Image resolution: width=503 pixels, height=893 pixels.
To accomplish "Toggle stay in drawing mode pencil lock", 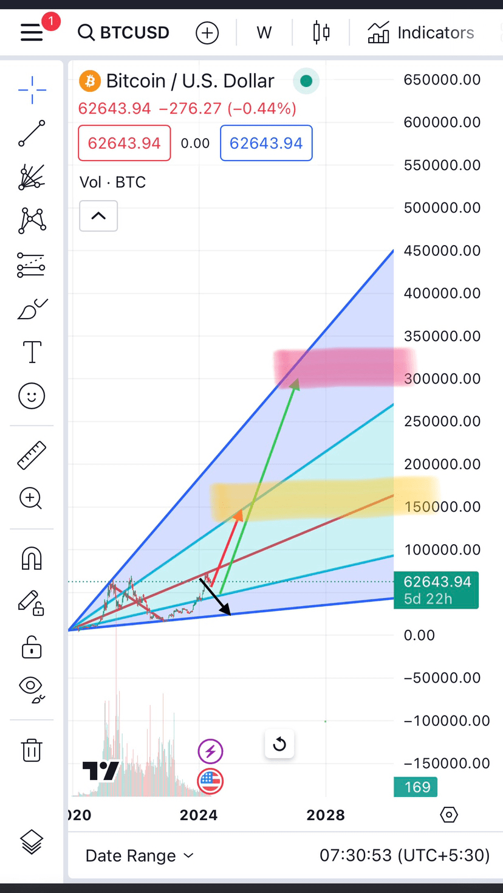I will [31, 602].
